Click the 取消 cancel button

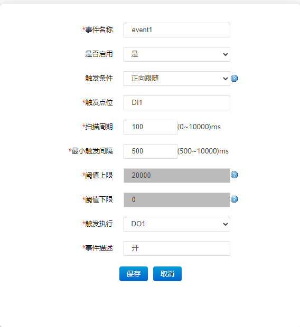coord(167,274)
